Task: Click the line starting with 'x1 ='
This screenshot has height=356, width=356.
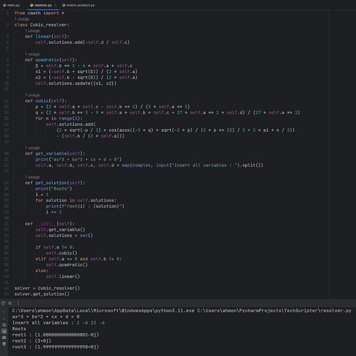Action: click(86, 72)
